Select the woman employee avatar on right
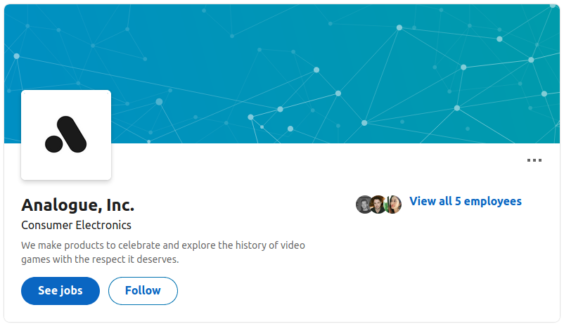The width and height of the screenshot is (564, 324). point(394,205)
